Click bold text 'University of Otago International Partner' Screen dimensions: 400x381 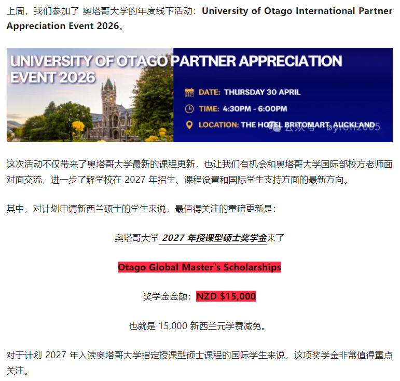297,11
